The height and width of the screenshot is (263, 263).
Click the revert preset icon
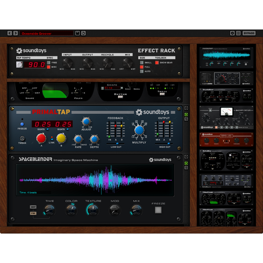(84, 33)
